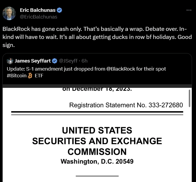Click the orange Bitcoin emoji icon
The image size is (196, 182).
click(x=30, y=75)
